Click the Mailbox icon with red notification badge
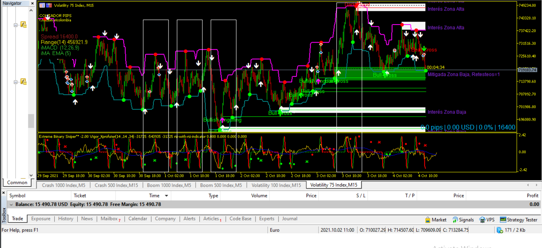 tap(109, 219)
